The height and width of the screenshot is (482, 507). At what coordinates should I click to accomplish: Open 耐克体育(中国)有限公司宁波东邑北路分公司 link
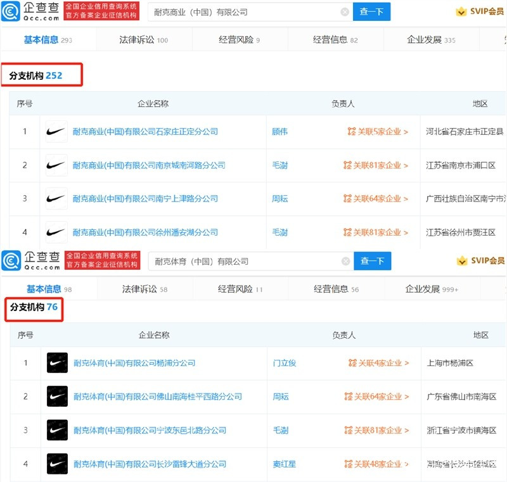150,430
